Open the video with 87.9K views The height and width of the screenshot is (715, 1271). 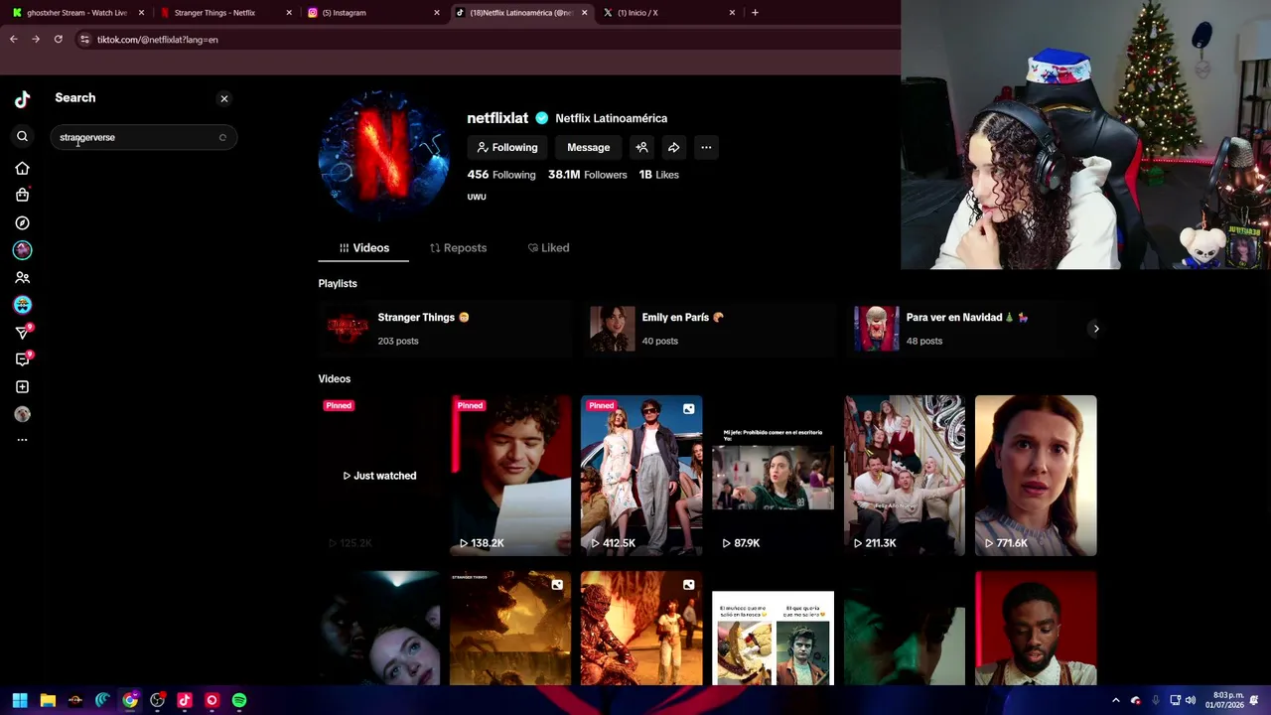click(x=773, y=476)
